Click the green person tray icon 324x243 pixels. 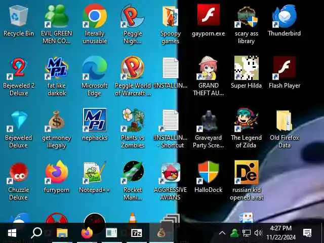[234, 233]
